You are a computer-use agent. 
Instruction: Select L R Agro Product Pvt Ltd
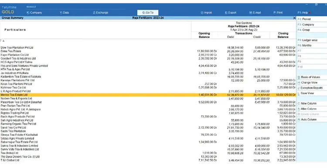[x=15, y=91]
